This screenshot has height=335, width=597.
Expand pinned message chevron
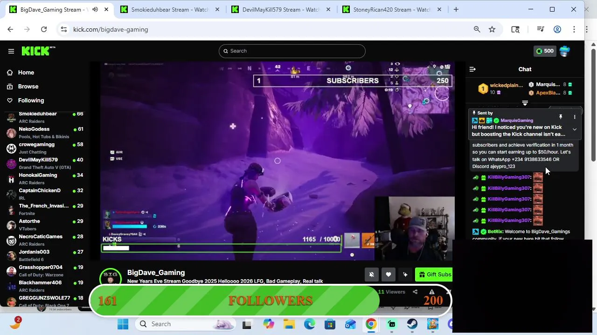575,129
